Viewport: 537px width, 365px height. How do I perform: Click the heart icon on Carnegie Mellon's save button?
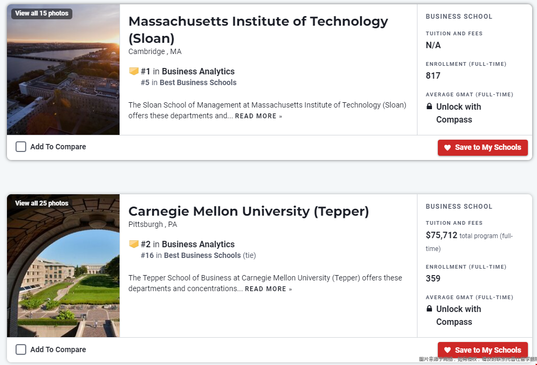point(447,351)
